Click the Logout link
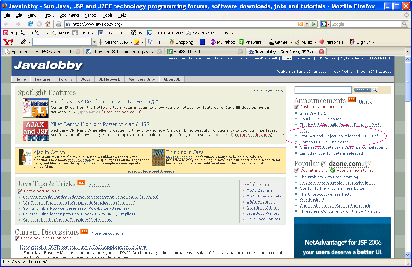The image size is (412, 267). [384, 71]
